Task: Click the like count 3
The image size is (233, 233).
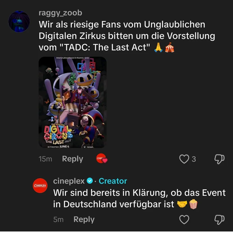Action: (x=194, y=159)
